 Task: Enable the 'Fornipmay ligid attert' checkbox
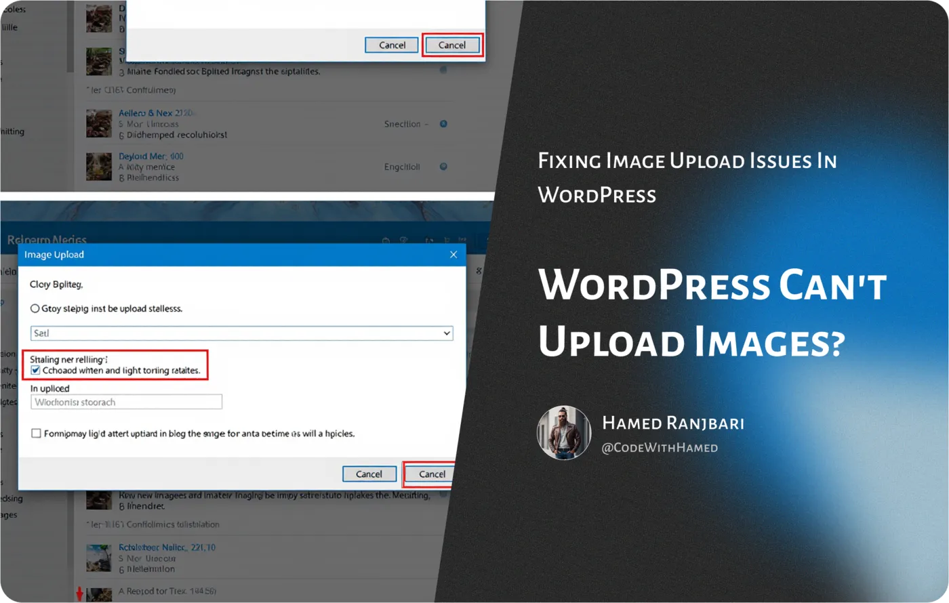(36, 434)
